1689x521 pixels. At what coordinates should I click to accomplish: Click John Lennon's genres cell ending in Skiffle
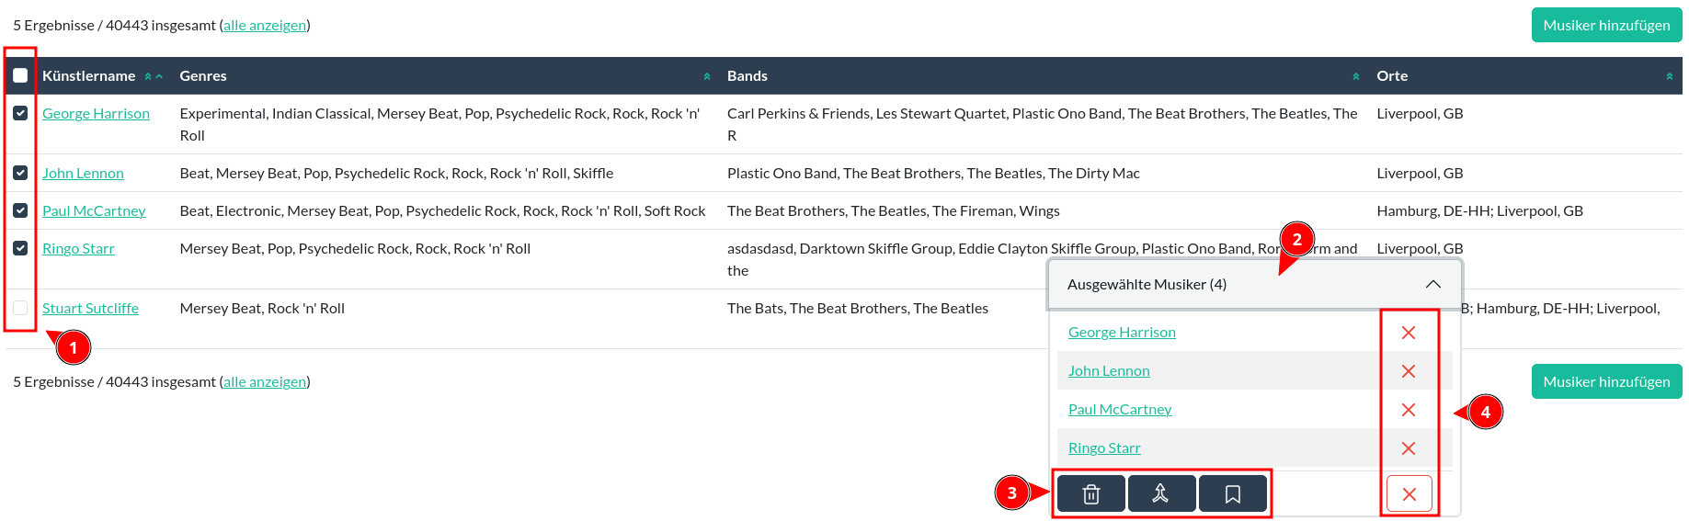pos(396,174)
